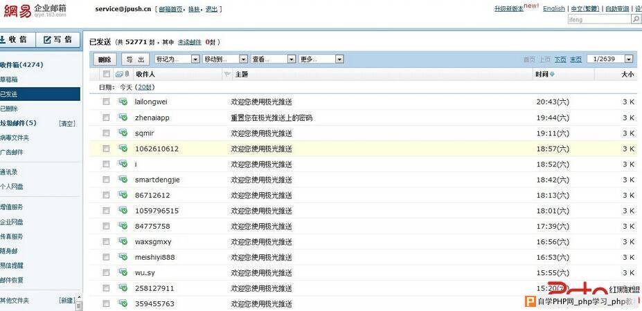Viewport: 642px width, 311px height.
Task: Click the sent-mail icon for sqmir
Action: click(123, 133)
